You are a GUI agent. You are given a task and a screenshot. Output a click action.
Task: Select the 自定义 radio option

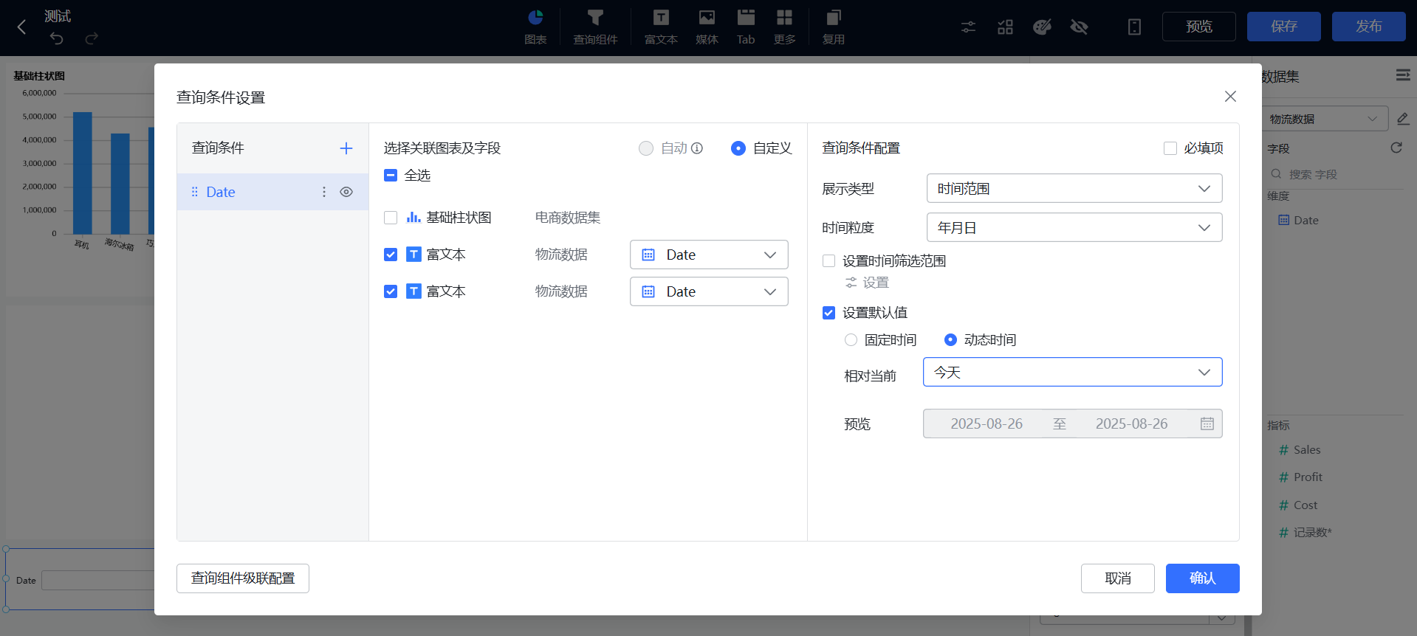(738, 148)
